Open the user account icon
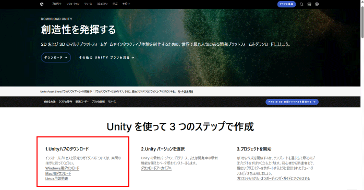Screen dimensions: 364x190 [317, 4]
